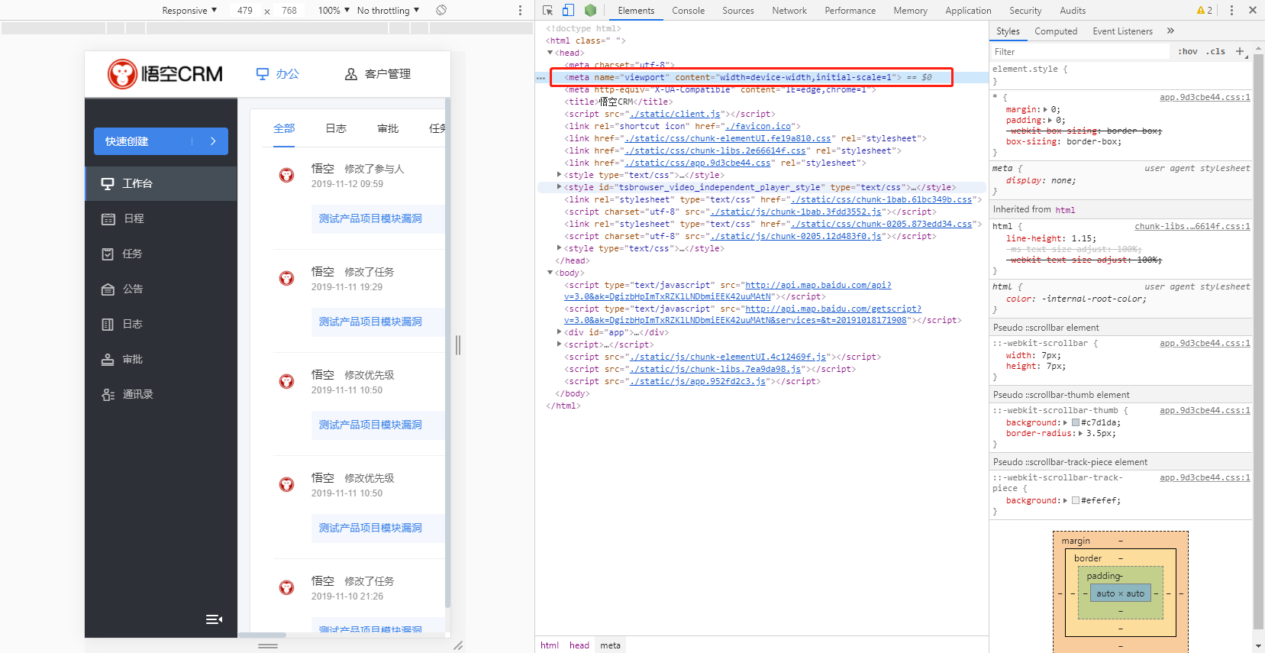This screenshot has height=653, width=1265.
Task: Open the ./static/client.js script link
Action: [675, 115]
